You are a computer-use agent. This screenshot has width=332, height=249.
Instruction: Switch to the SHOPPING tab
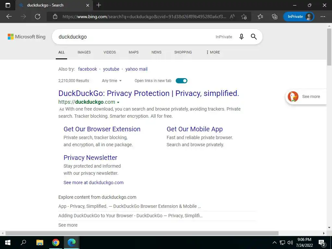(183, 52)
